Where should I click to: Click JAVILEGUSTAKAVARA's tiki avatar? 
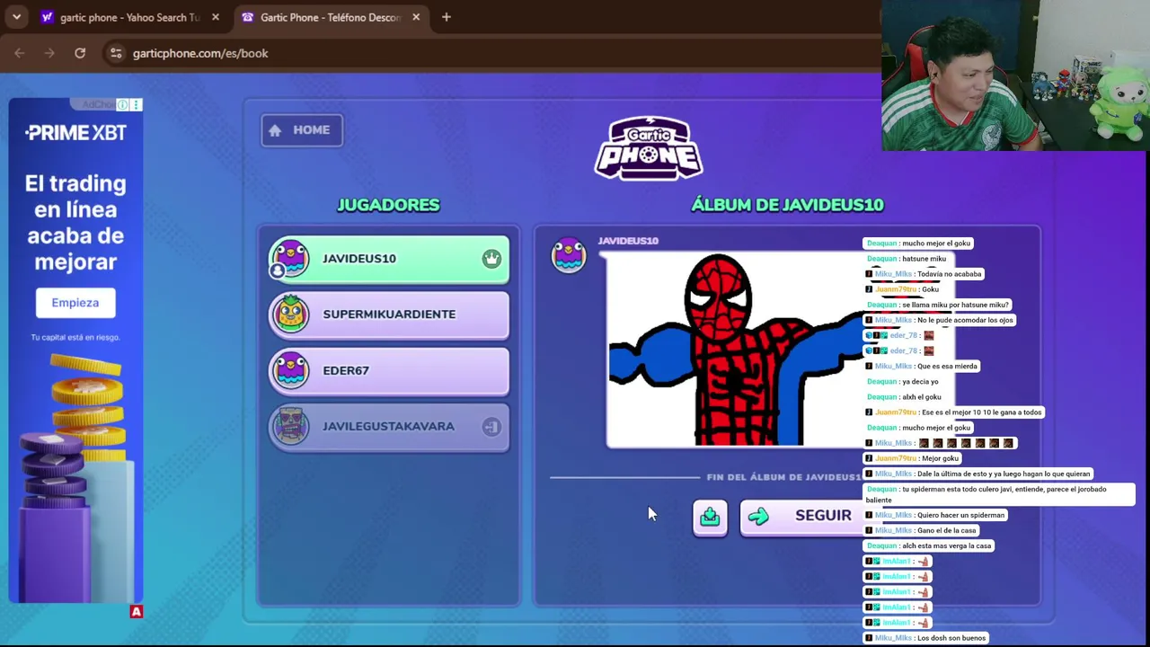tap(291, 427)
